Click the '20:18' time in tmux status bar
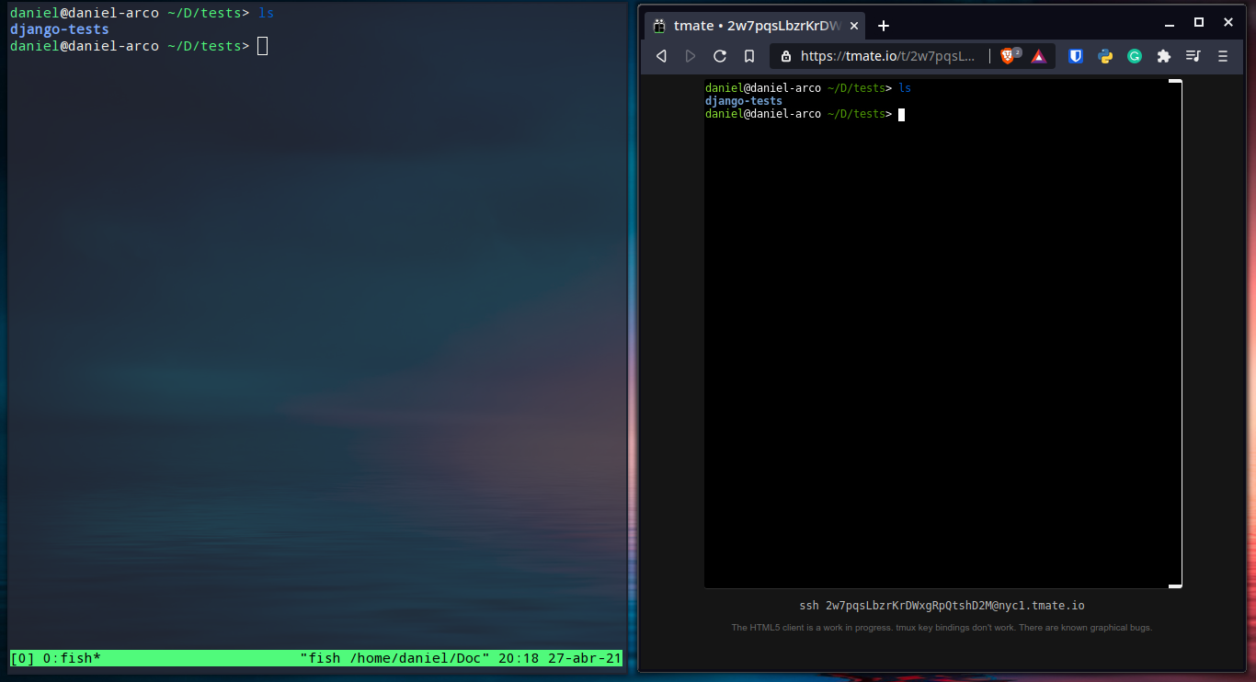Image resolution: width=1256 pixels, height=682 pixels. point(519,658)
